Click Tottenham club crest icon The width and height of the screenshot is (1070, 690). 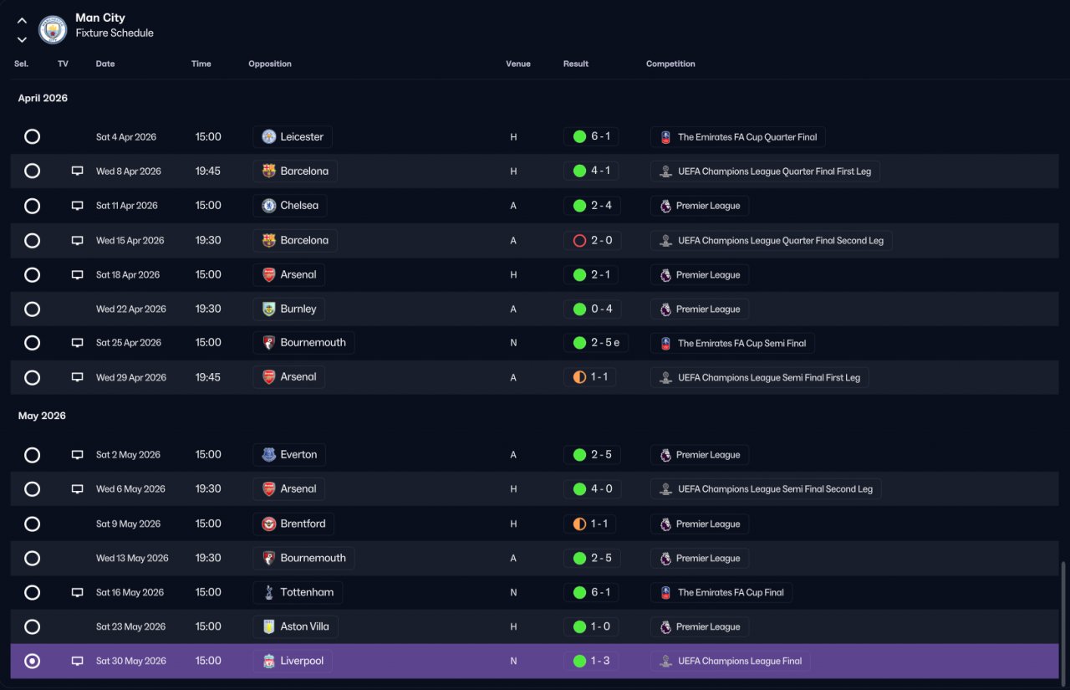point(268,592)
